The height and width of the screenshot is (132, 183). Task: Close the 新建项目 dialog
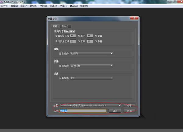tap(134, 18)
